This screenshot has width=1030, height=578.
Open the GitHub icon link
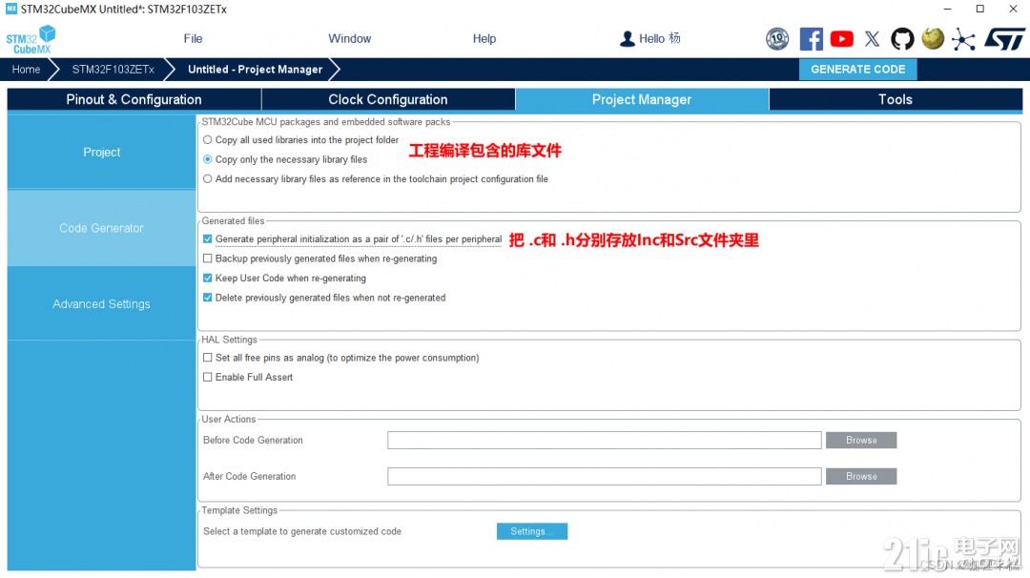click(x=902, y=39)
